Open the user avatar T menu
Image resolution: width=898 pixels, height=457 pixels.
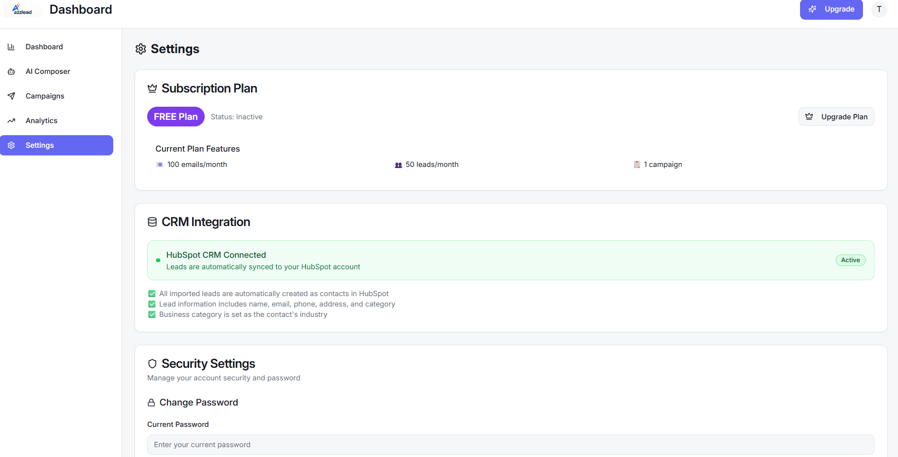[879, 9]
